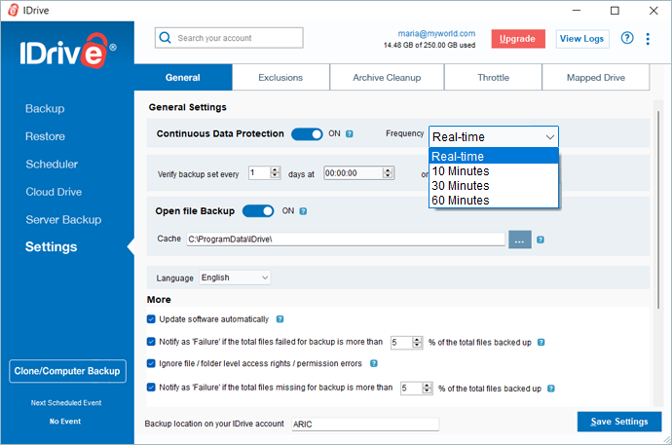Click help icon next to Open file Backup
Image resolution: width=672 pixels, height=445 pixels.
tap(303, 211)
